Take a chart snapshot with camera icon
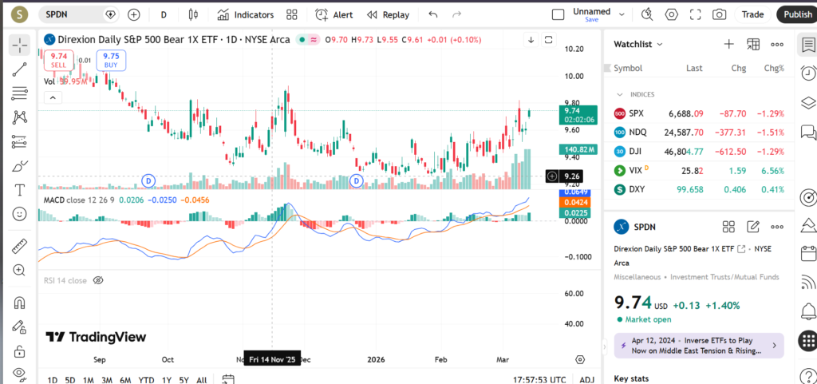 tap(720, 14)
